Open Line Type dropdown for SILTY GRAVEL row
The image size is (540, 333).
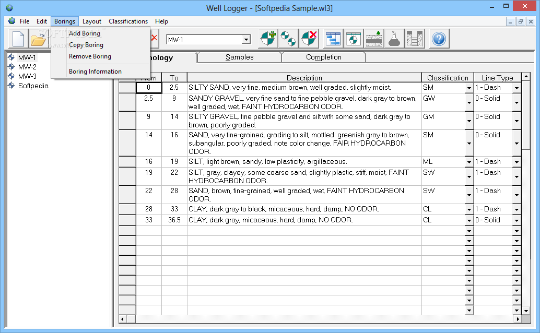(516, 121)
